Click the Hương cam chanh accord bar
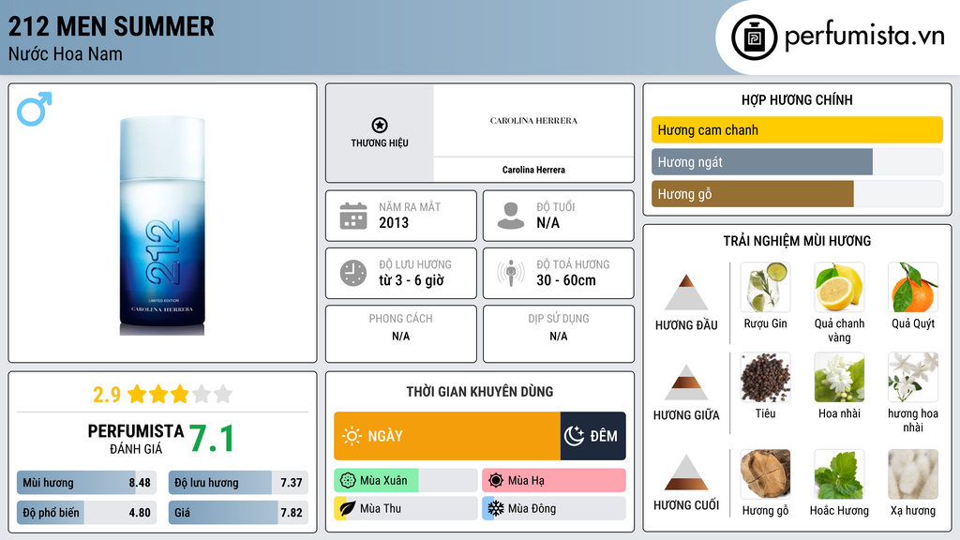 point(796,130)
